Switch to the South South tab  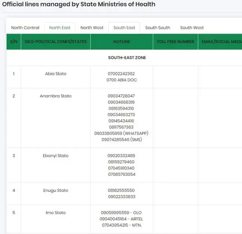coord(158,28)
